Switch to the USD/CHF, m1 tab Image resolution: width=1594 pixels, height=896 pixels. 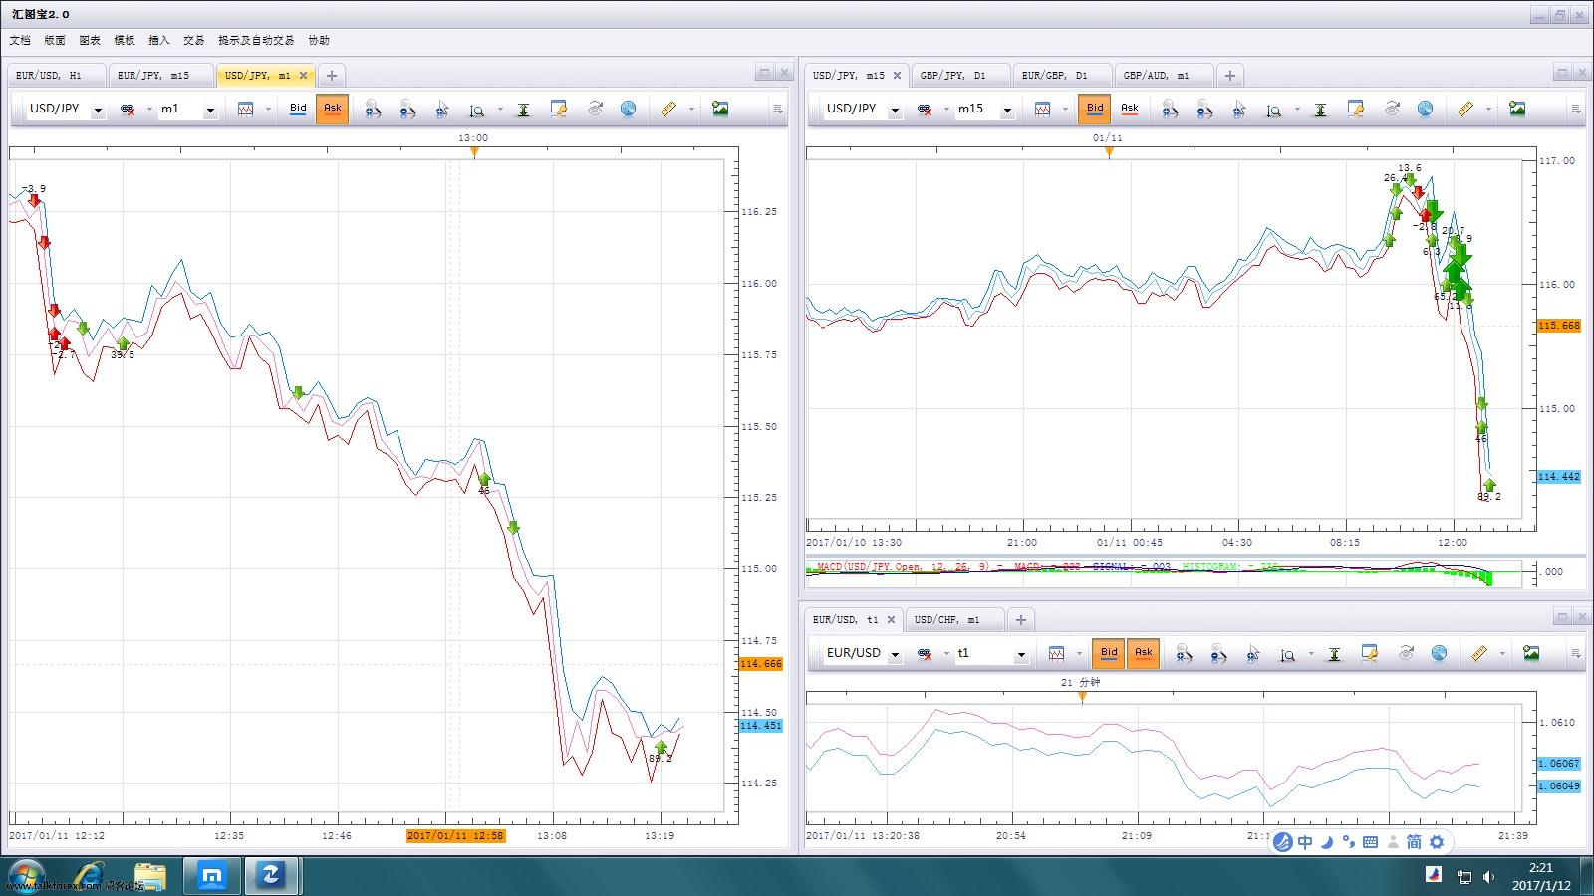(953, 620)
